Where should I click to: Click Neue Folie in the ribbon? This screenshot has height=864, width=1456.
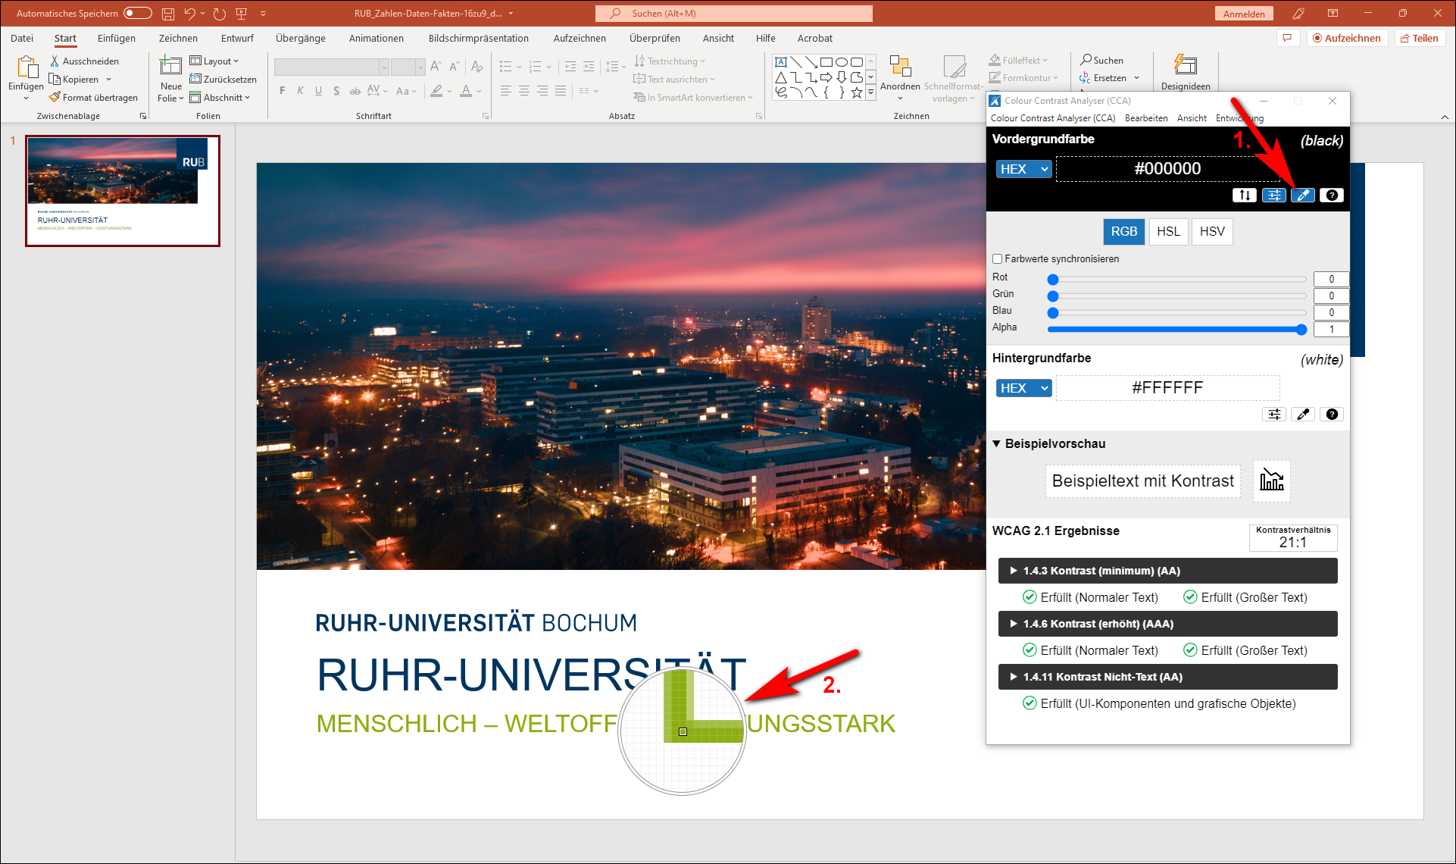point(170,78)
